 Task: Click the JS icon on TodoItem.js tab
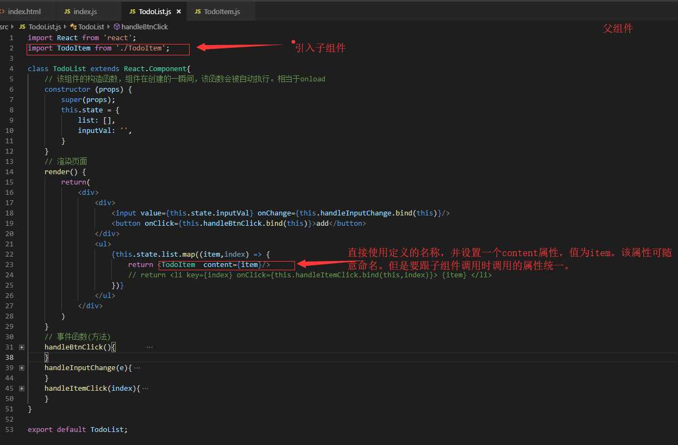click(198, 11)
